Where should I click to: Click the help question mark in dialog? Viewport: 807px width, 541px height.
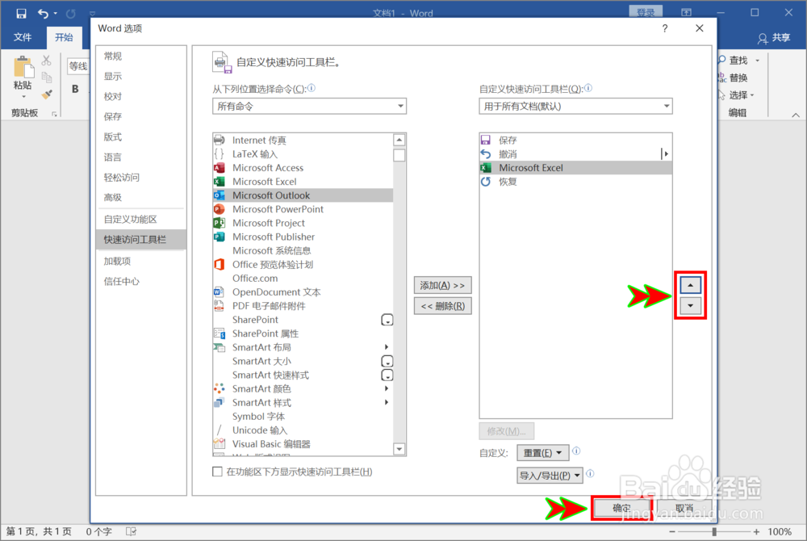665,28
